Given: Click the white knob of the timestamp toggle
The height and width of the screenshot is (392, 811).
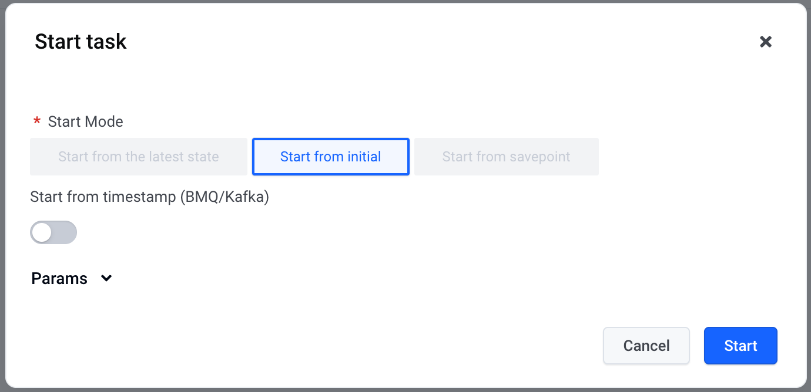Looking at the screenshot, I should 42,232.
